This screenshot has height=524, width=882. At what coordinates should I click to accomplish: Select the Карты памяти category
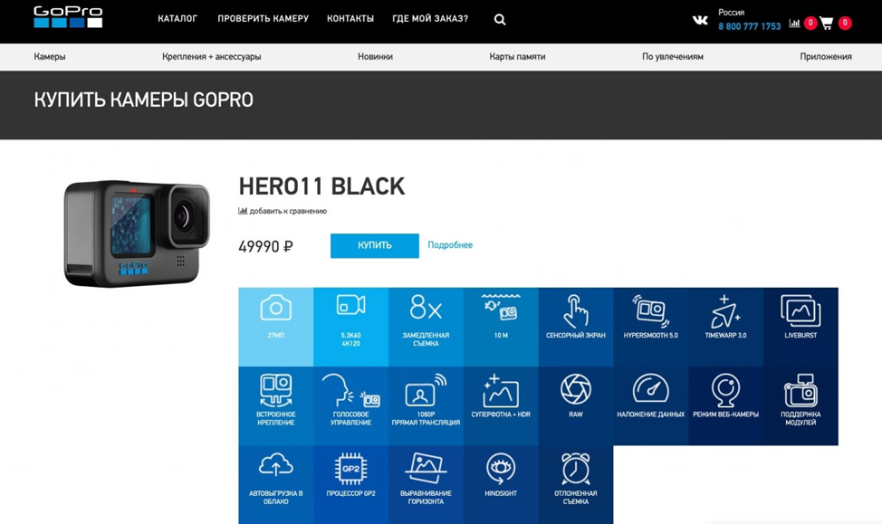pyautogui.click(x=517, y=56)
